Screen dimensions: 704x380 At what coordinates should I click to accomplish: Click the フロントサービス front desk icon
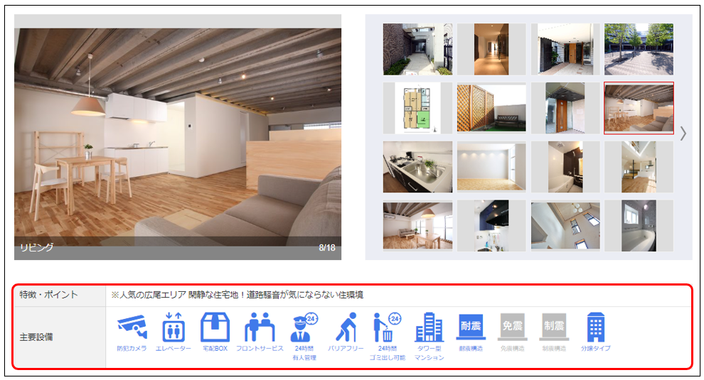(x=259, y=327)
